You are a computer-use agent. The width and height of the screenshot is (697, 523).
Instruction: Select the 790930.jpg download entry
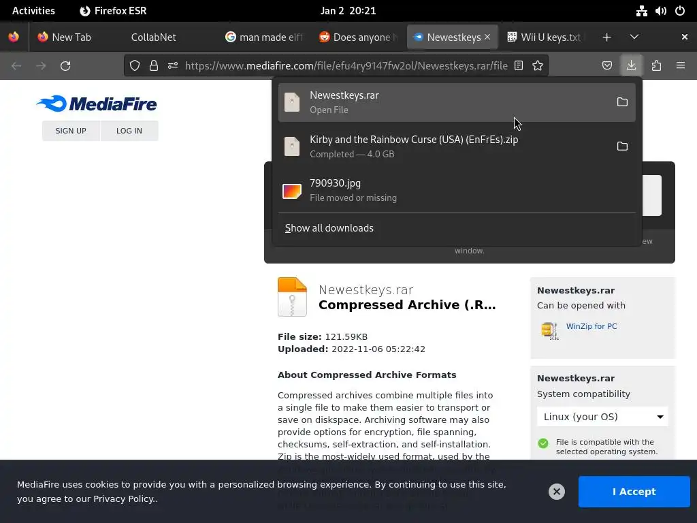[x=457, y=190]
